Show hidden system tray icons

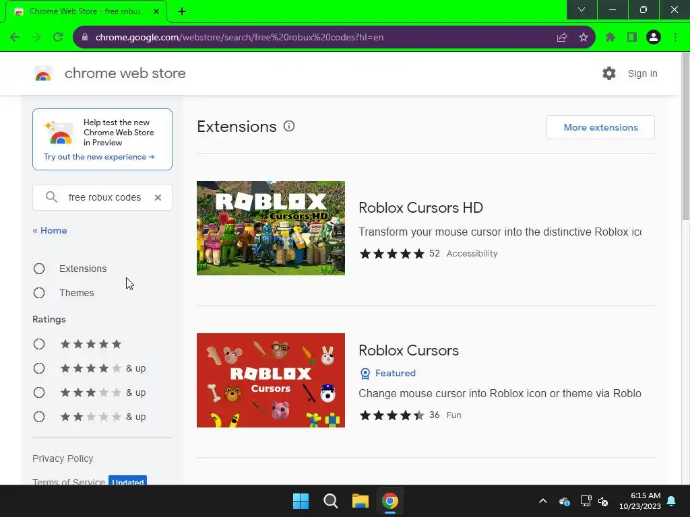click(x=543, y=501)
